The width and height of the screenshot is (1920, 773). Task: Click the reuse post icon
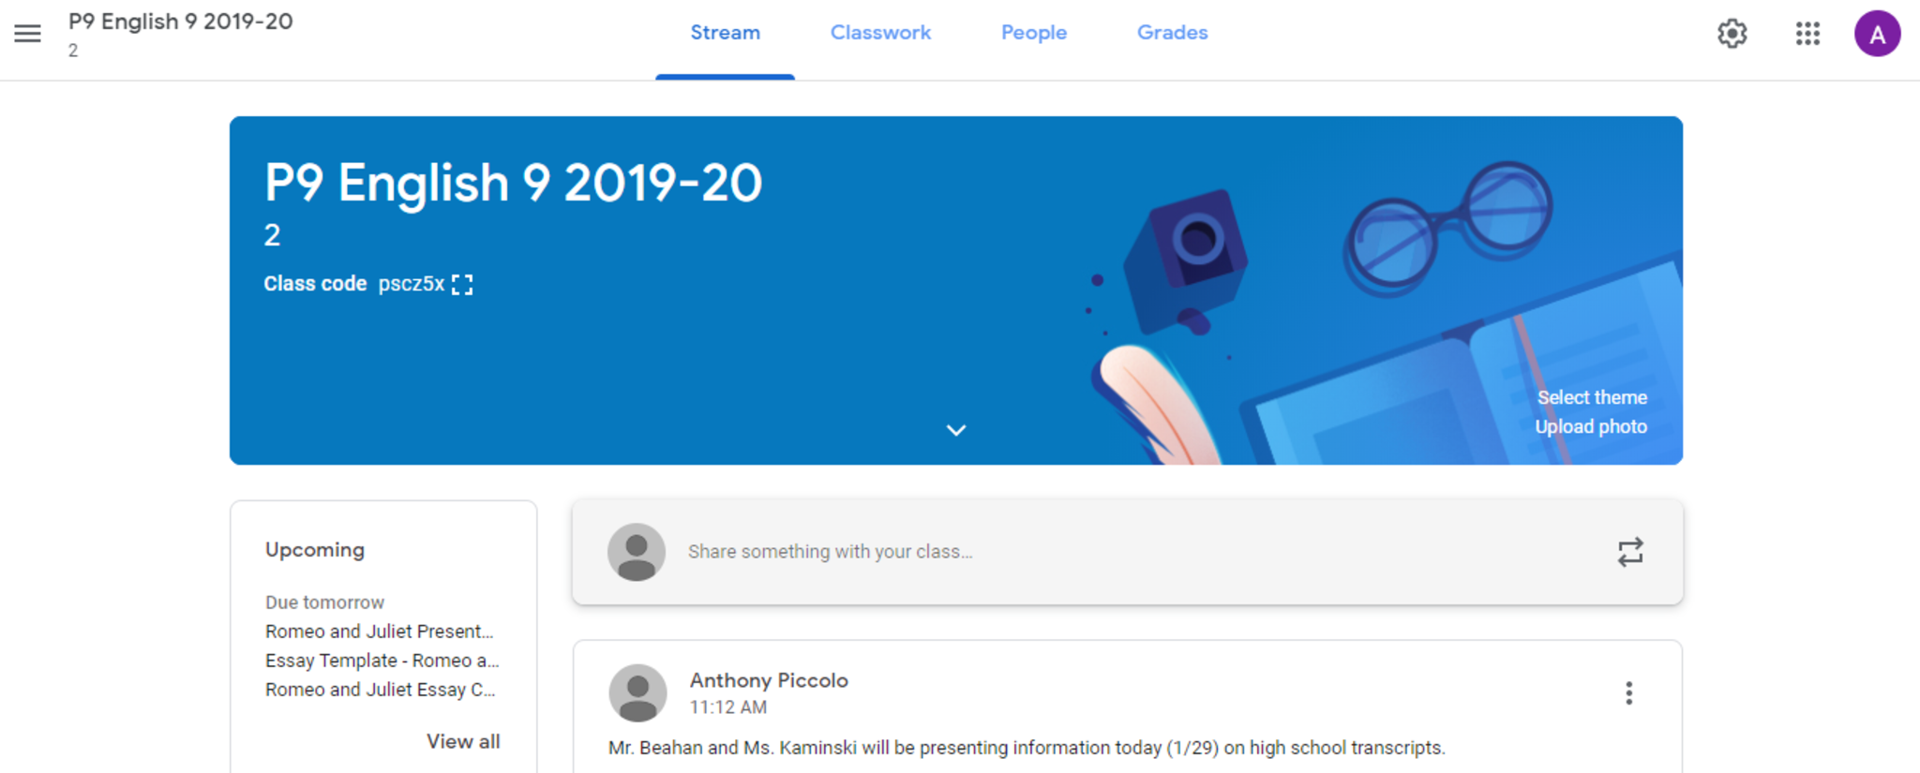pos(1629,552)
